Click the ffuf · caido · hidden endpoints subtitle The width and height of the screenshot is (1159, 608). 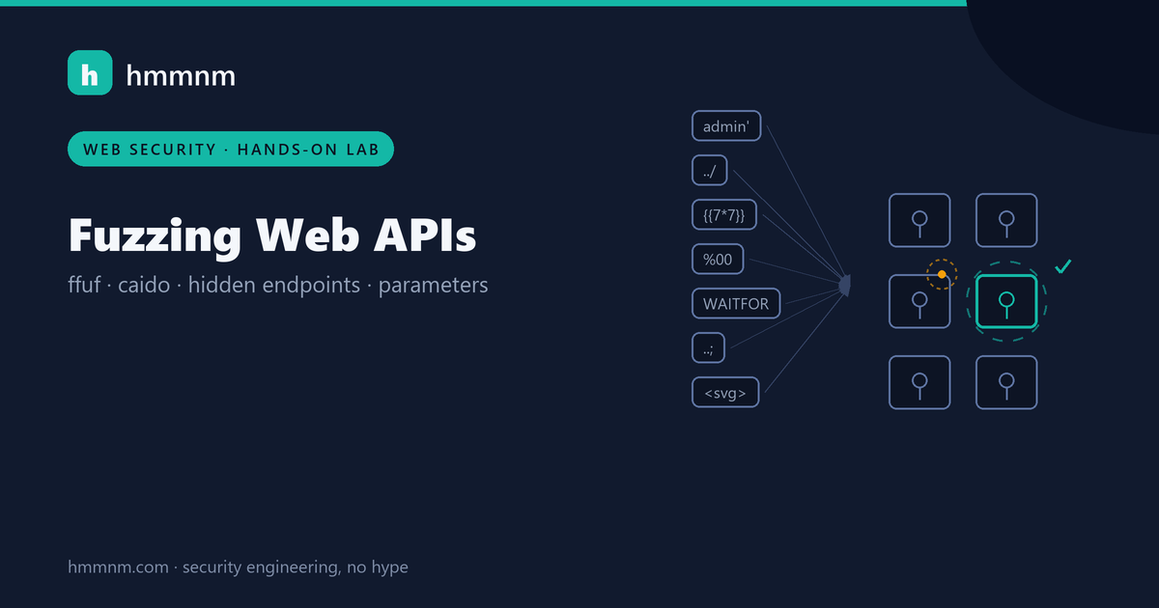pyautogui.click(x=278, y=286)
